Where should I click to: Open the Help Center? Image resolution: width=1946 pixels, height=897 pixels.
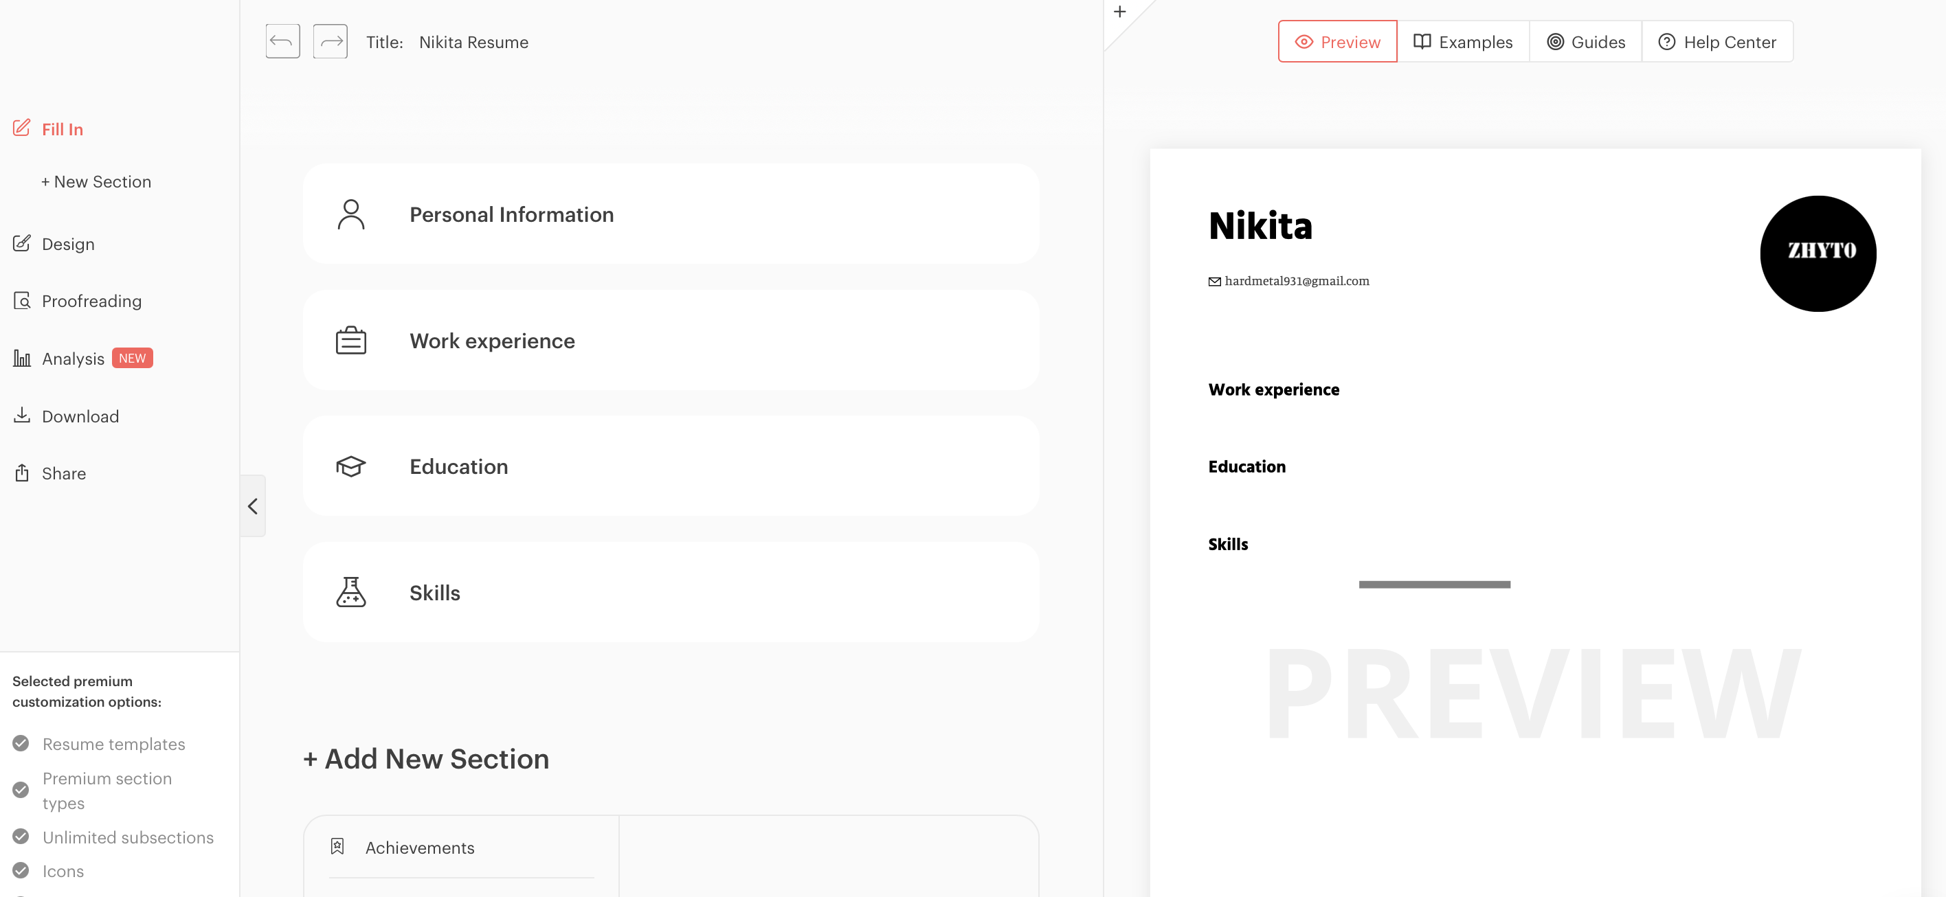coord(1717,41)
